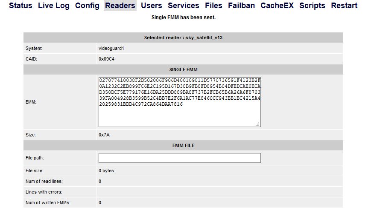This screenshot has width=371, height=217.
Task: Click the Restart menu item
Action: [344, 6]
